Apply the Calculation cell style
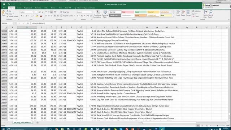This screenshot has height=130, width=231. coord(166,12)
